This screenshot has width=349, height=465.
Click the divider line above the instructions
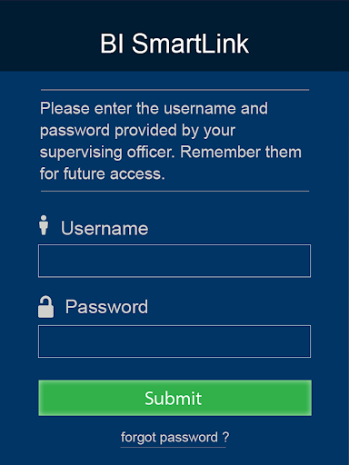pos(174,90)
